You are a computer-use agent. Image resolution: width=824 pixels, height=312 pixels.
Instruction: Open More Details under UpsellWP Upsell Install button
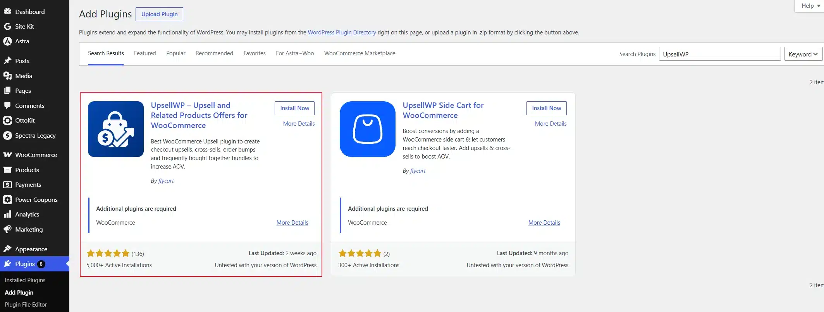tap(299, 124)
